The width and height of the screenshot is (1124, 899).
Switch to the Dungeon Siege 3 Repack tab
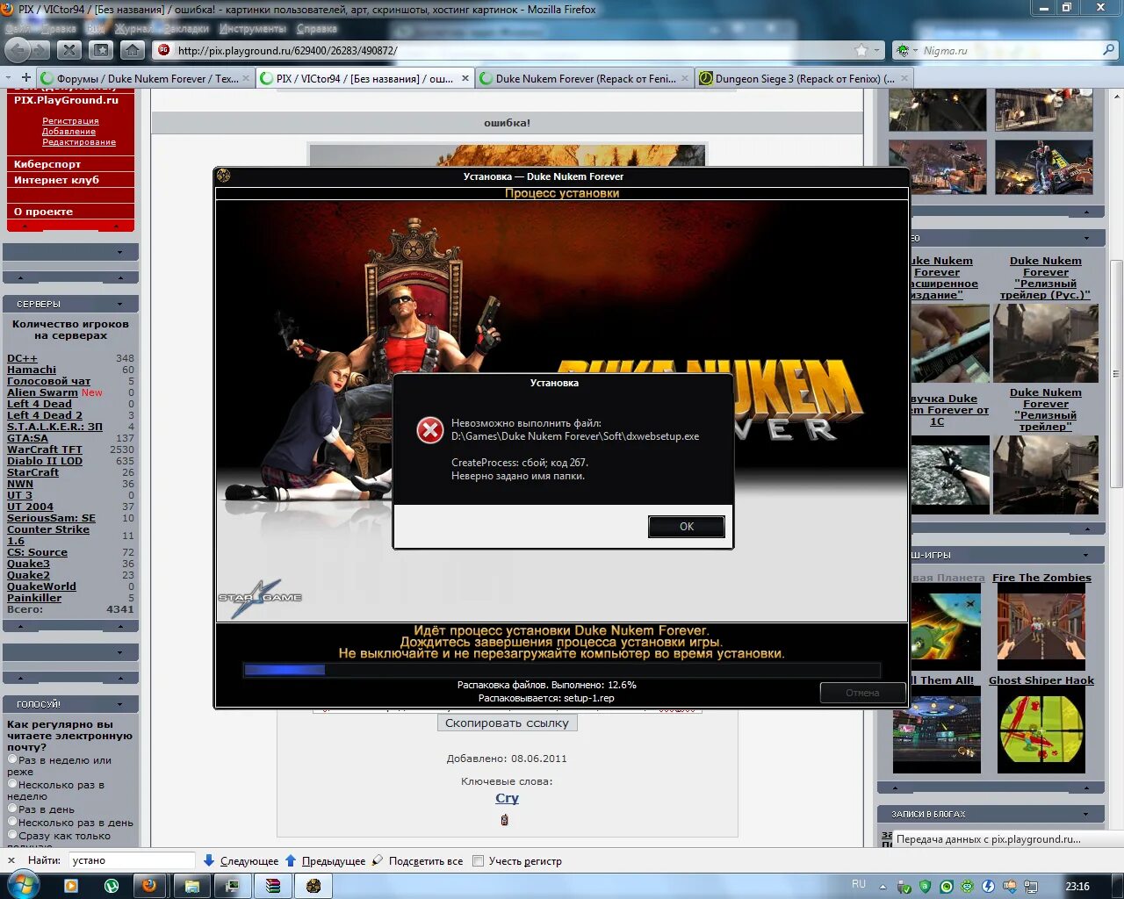pyautogui.click(x=804, y=78)
